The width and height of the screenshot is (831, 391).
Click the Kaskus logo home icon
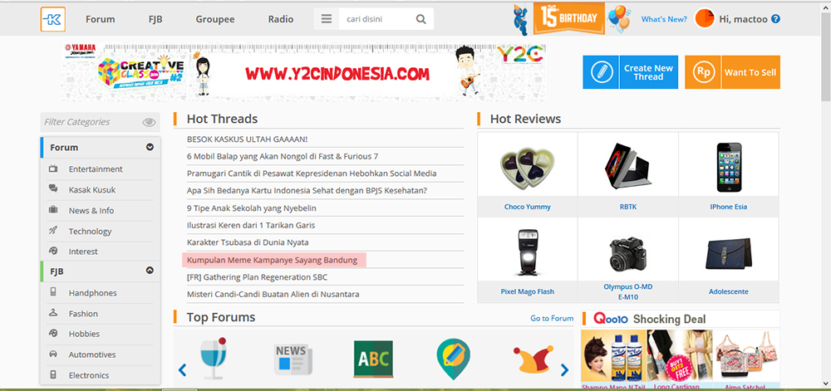pos(53,19)
